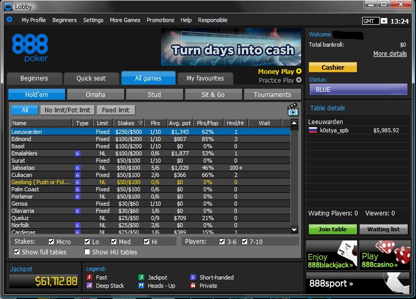Screen dimensions: 416x299
Task: Click the short-handed 6 icon for Geelong
Action: (x=77, y=182)
